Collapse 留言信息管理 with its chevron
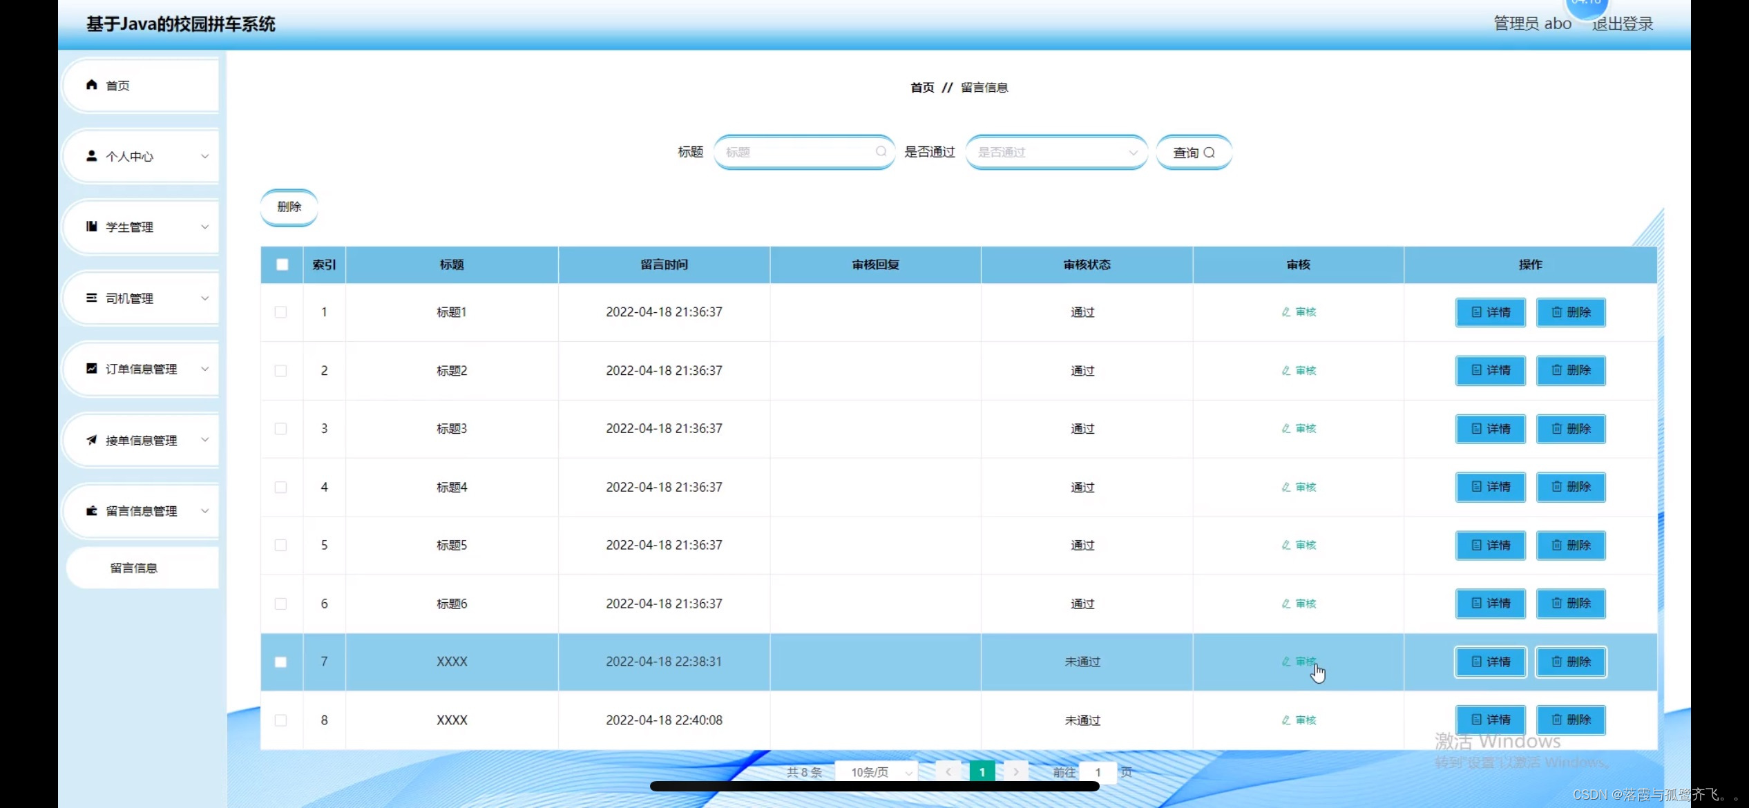Image resolution: width=1749 pixels, height=808 pixels. click(204, 511)
